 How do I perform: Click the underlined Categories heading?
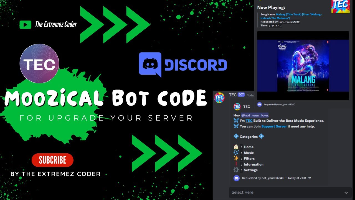click(x=249, y=137)
